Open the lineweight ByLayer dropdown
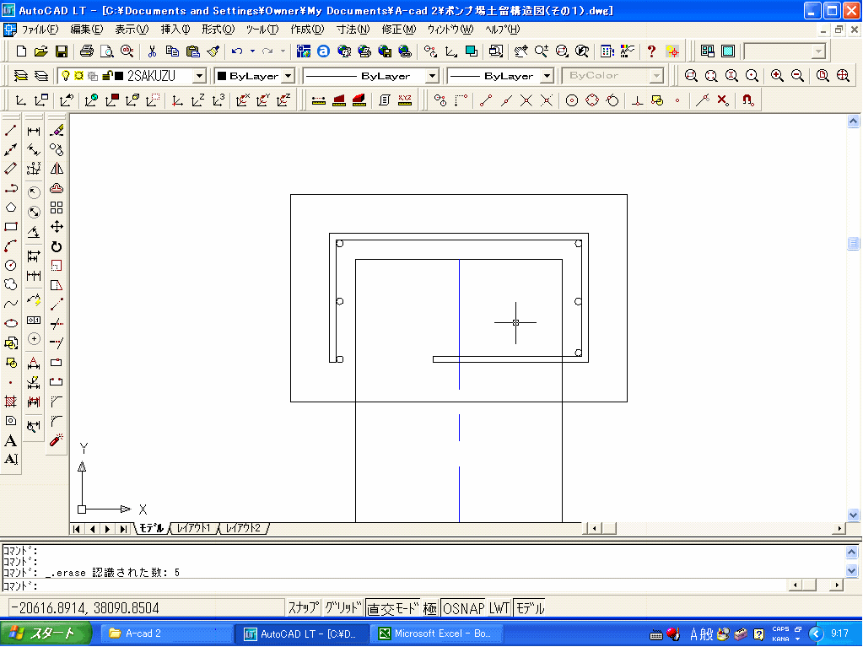The height and width of the screenshot is (647, 863). click(x=547, y=75)
